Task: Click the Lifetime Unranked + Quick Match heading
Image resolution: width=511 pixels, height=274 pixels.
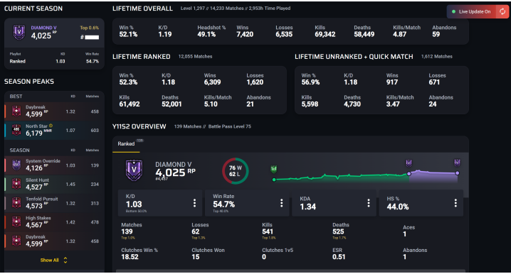Action: pos(354,57)
